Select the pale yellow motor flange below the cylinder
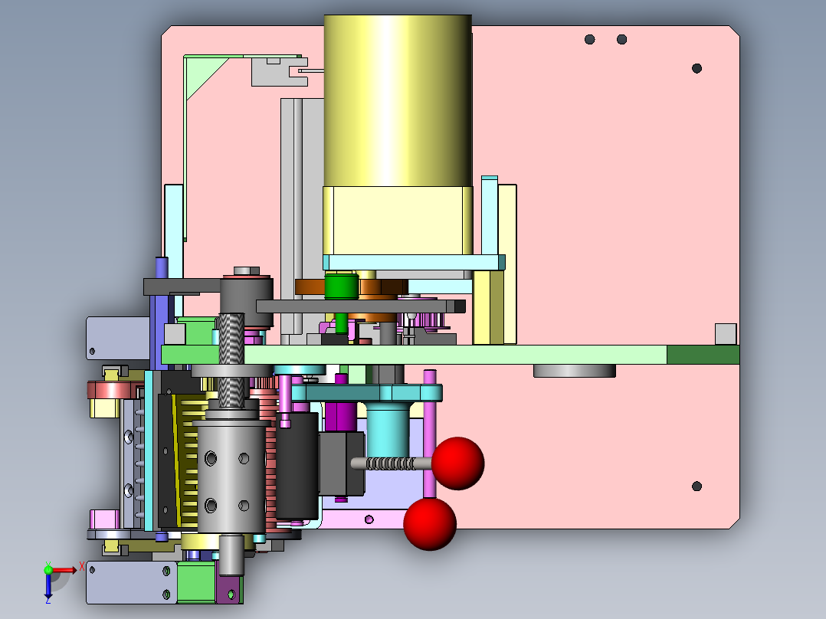Screen dimensions: 826x619 click(x=398, y=221)
